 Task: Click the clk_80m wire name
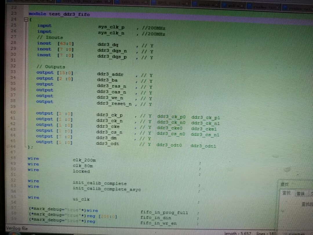[x=83, y=166]
